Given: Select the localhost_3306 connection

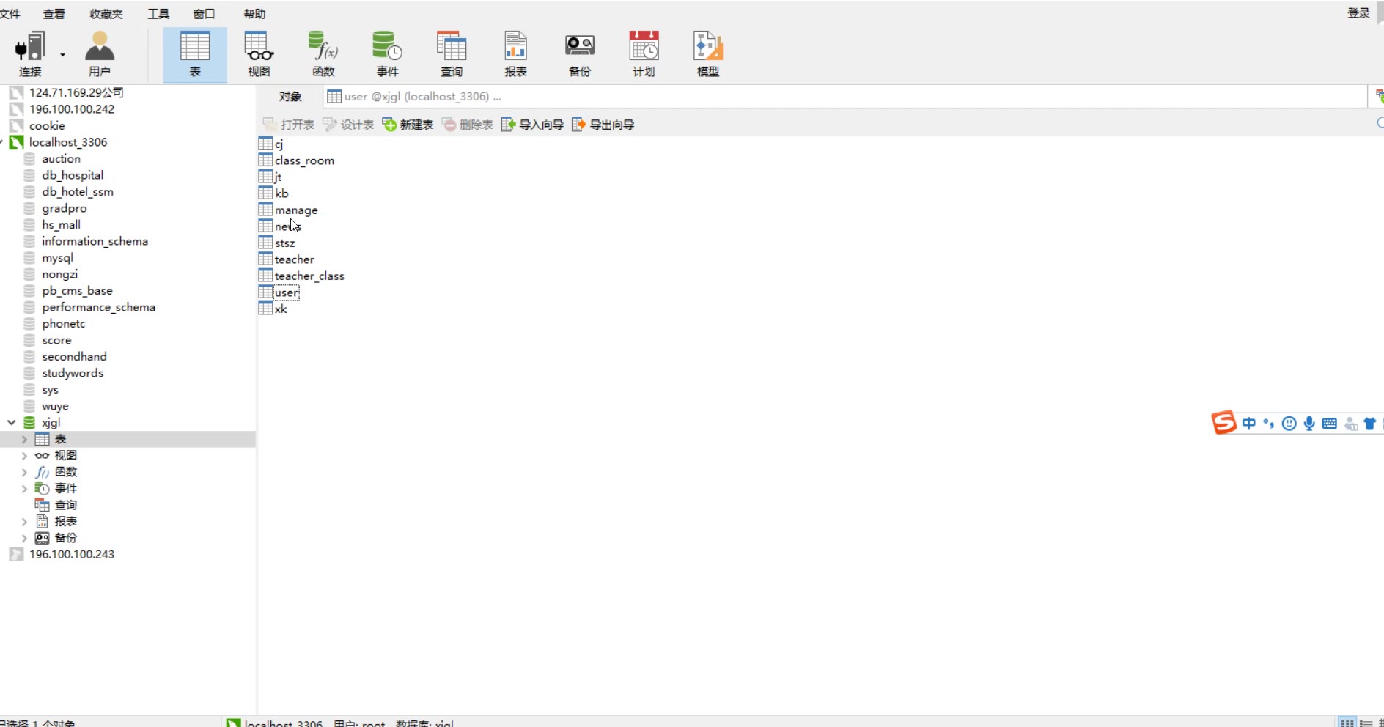Looking at the screenshot, I should (68, 142).
